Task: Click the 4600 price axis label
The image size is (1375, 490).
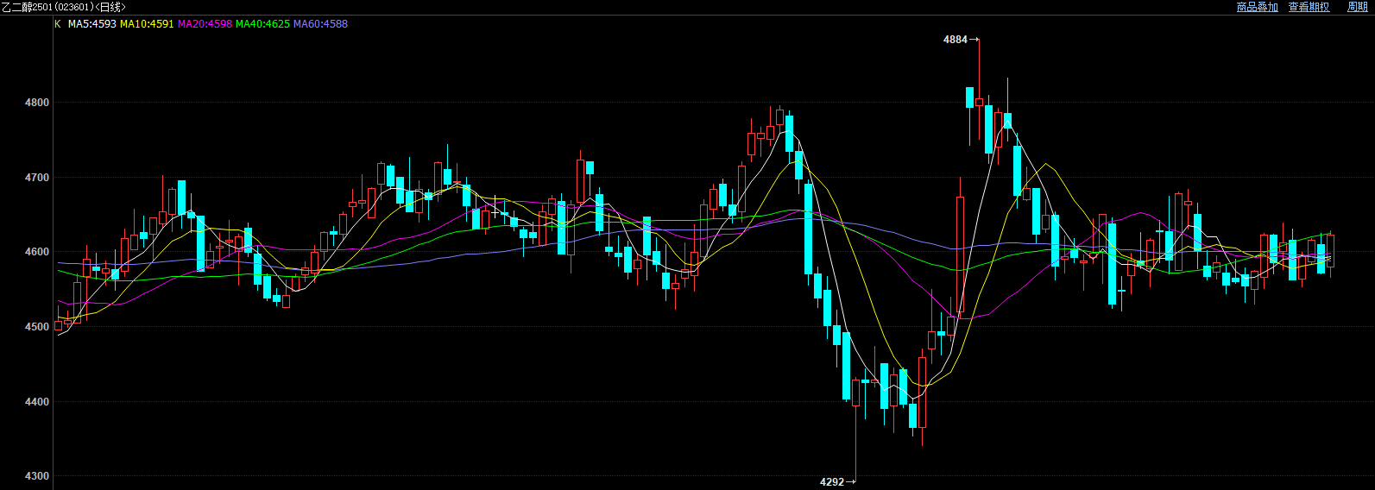Action: 37,252
